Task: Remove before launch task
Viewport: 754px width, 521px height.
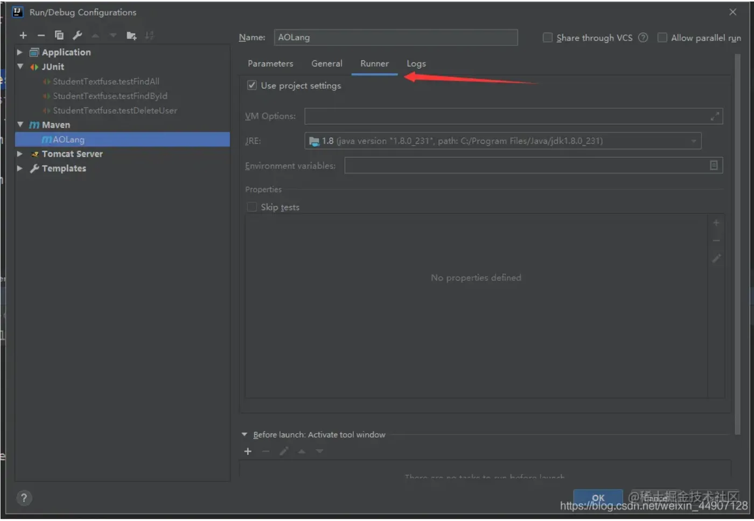Action: 266,451
